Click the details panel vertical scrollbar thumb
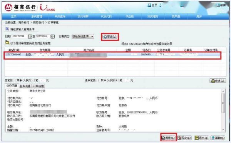Viewport: 231px width, 143px height. pos(223,103)
